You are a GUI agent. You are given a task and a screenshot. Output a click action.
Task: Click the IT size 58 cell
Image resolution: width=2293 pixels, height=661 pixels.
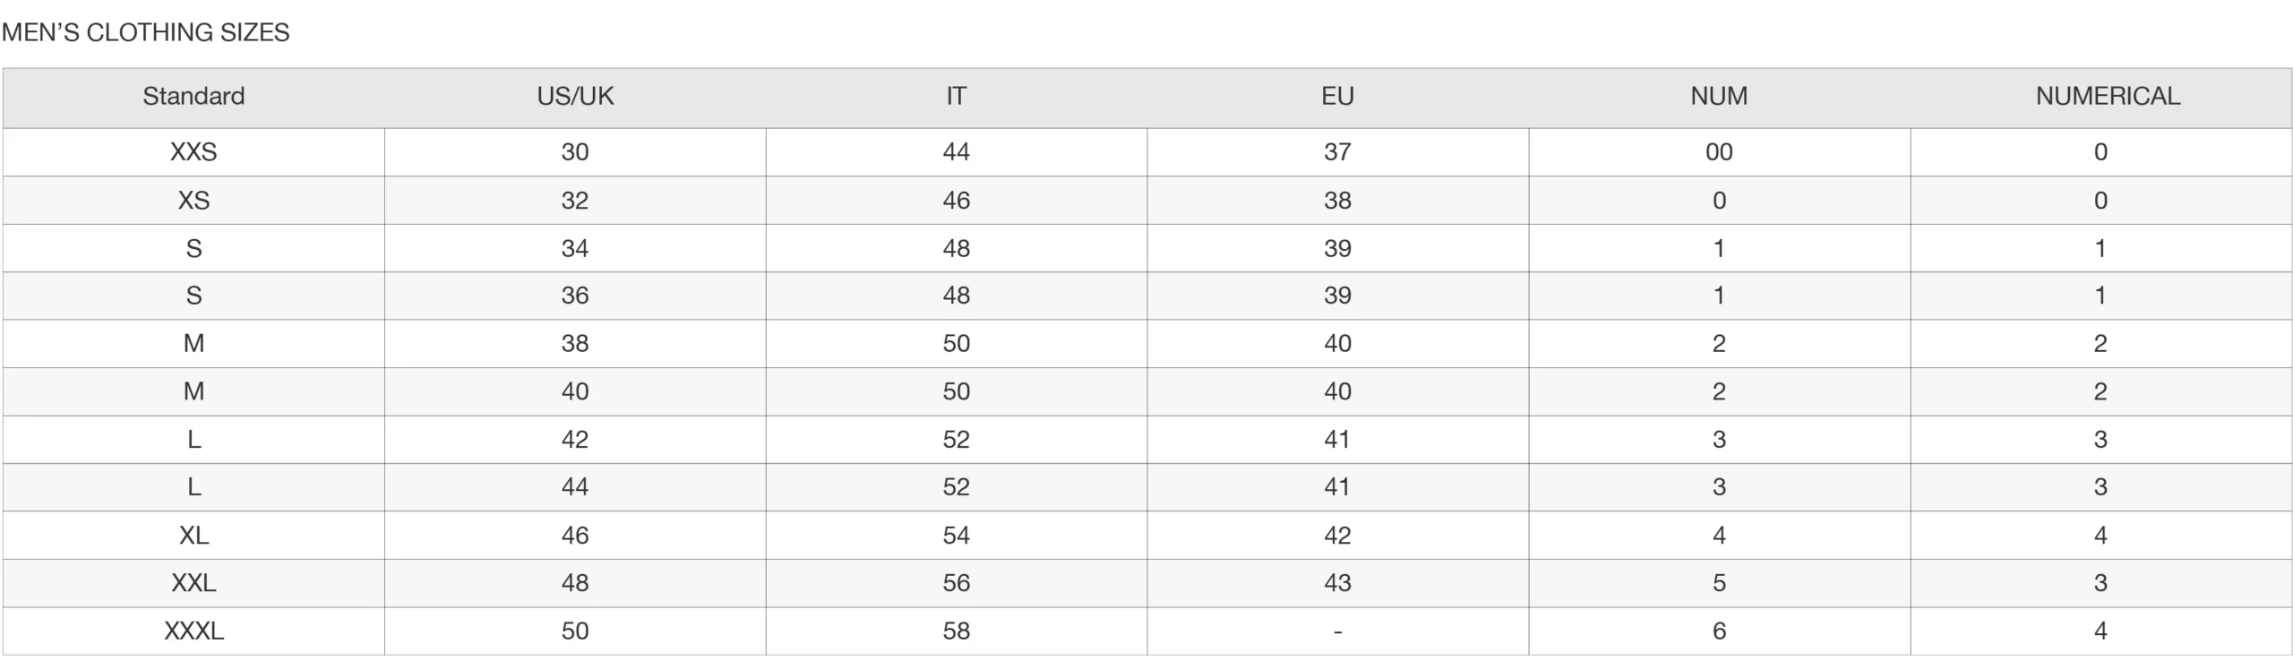[x=956, y=631]
